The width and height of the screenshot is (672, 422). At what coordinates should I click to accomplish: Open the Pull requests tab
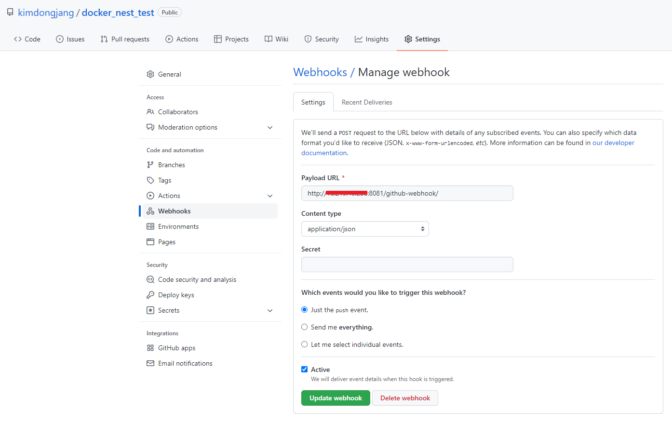[x=125, y=39]
